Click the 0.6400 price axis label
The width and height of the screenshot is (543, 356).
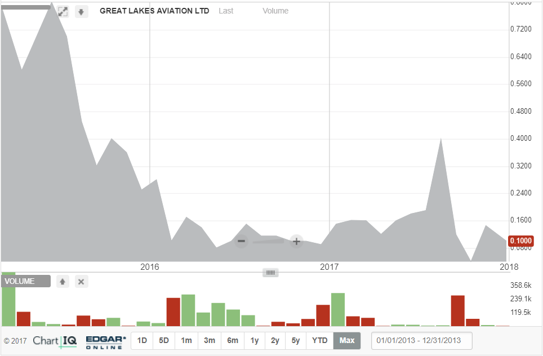521,56
